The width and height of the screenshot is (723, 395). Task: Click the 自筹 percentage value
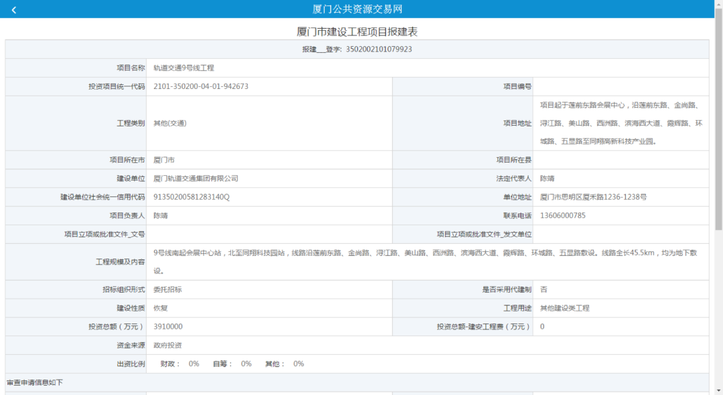pos(246,364)
